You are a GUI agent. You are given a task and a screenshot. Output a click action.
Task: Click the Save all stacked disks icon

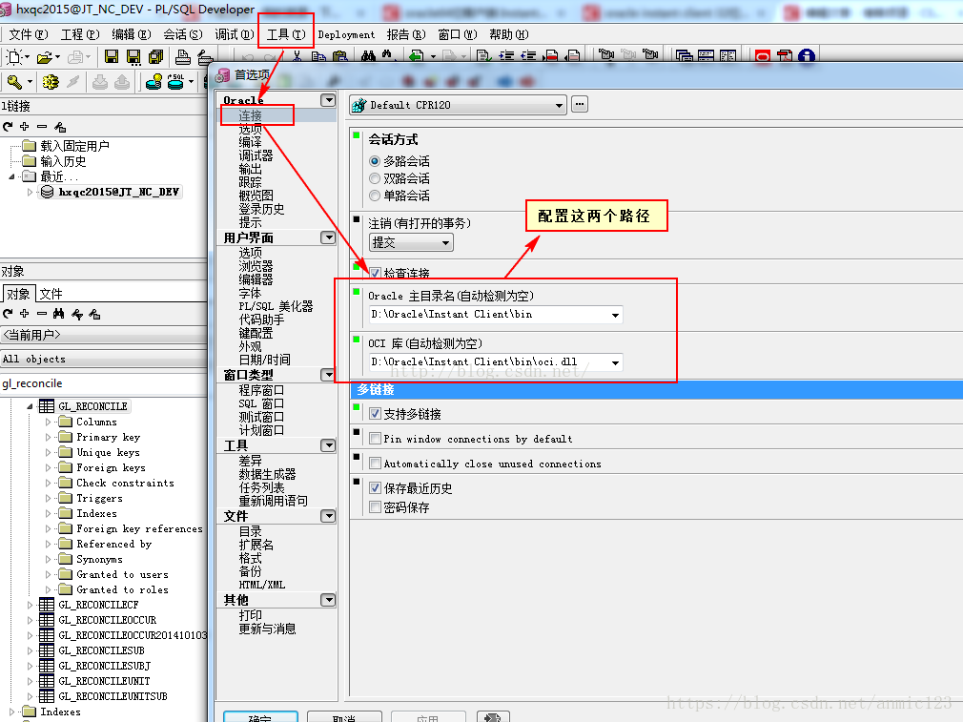(x=156, y=57)
